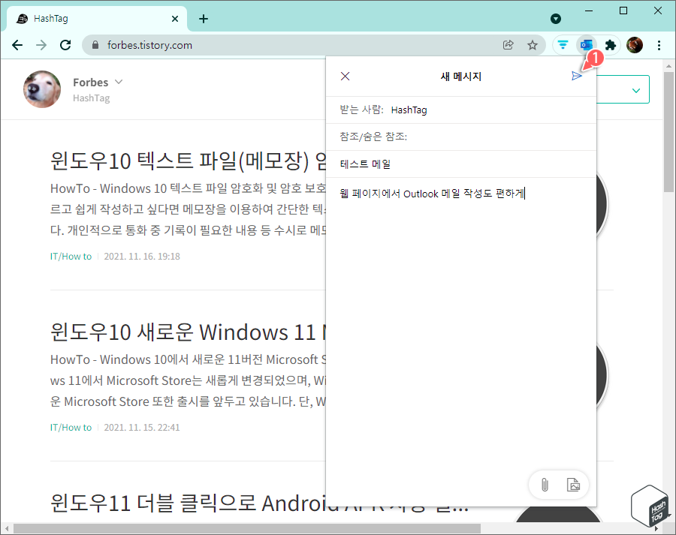The width and height of the screenshot is (676, 535).
Task: Open the IT/How to category link
Action: [71, 256]
